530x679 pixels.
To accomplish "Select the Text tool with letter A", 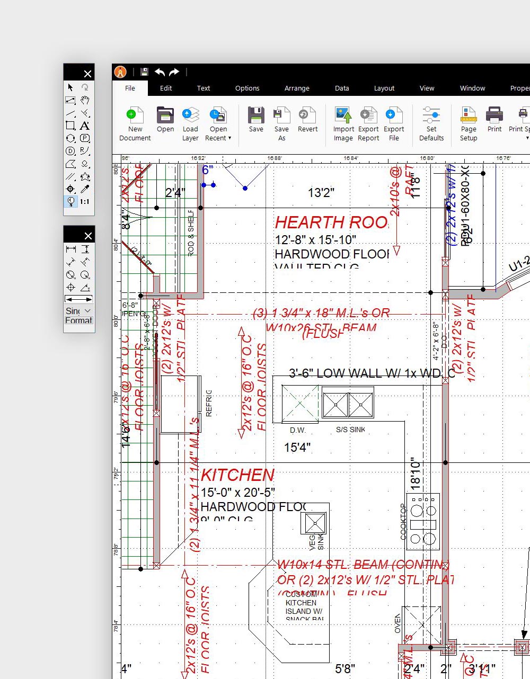I will point(85,126).
